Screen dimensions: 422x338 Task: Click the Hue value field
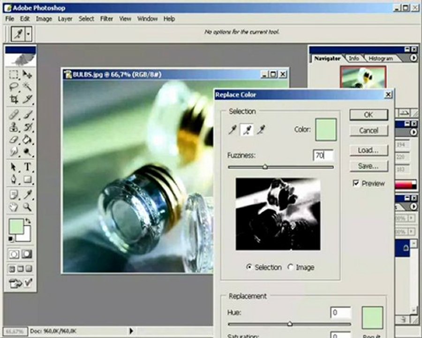[x=340, y=313]
